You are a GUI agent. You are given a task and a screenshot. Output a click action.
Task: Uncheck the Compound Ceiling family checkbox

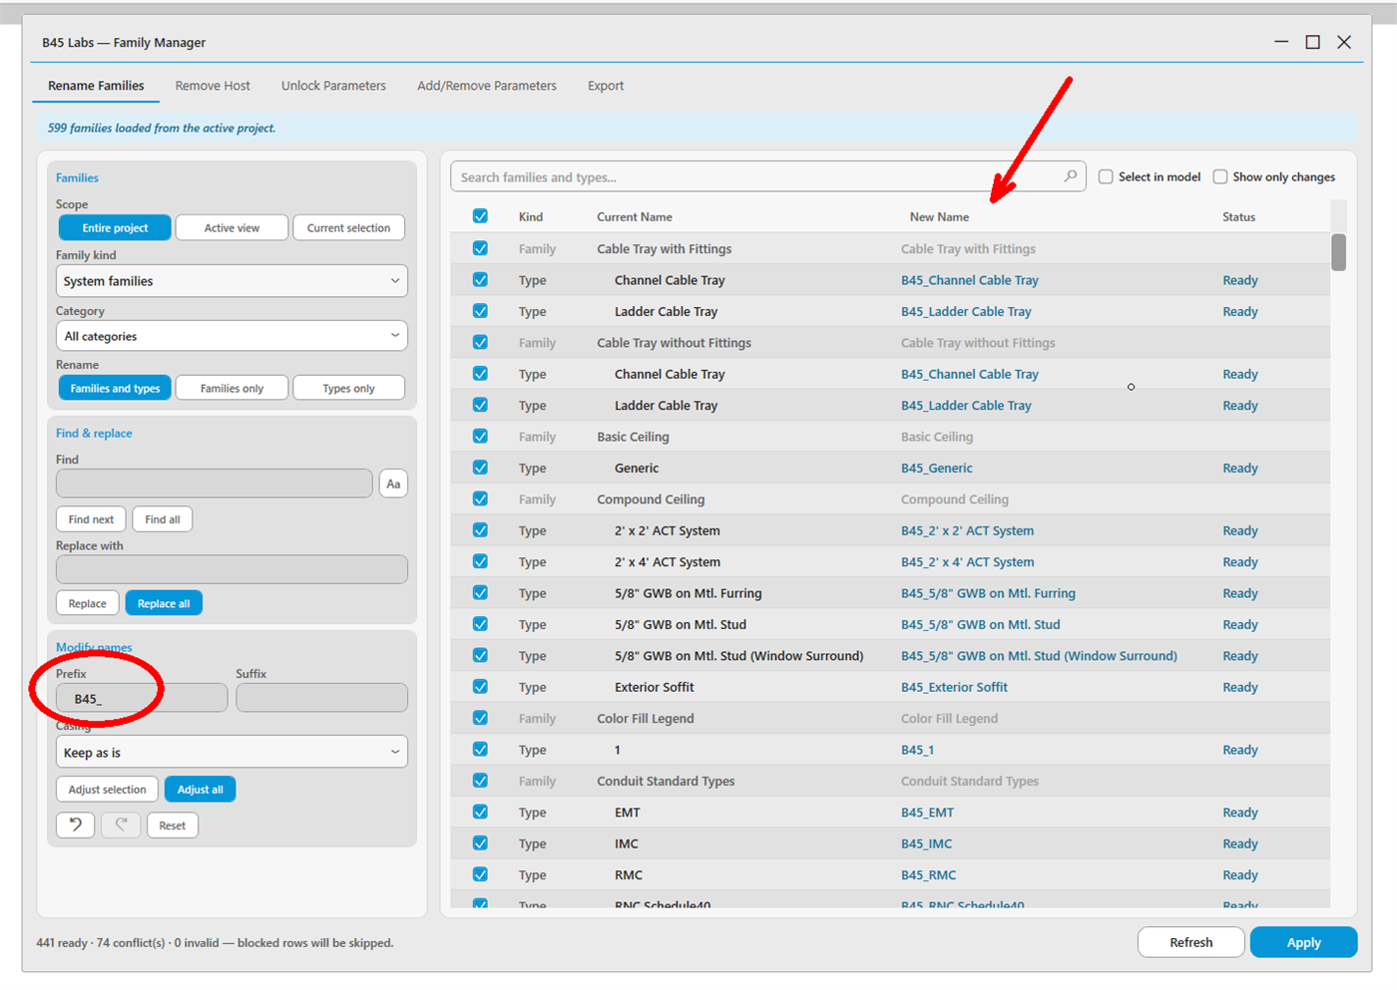click(480, 498)
